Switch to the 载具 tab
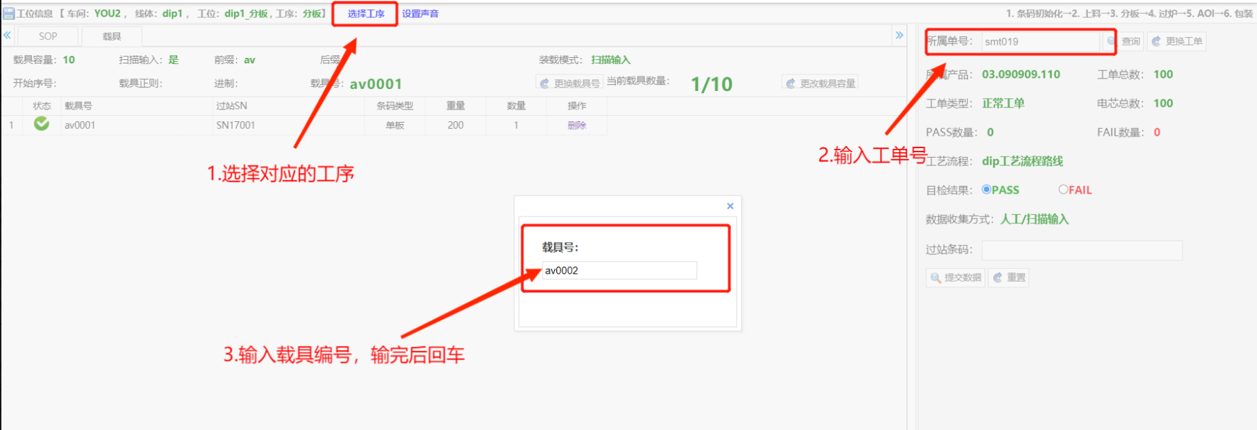This screenshot has width=1257, height=430. (112, 37)
